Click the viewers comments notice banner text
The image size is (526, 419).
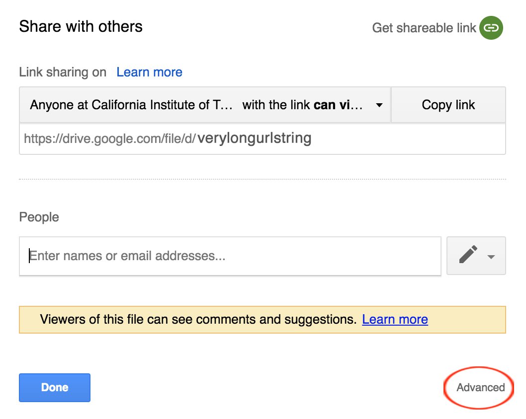[198, 319]
